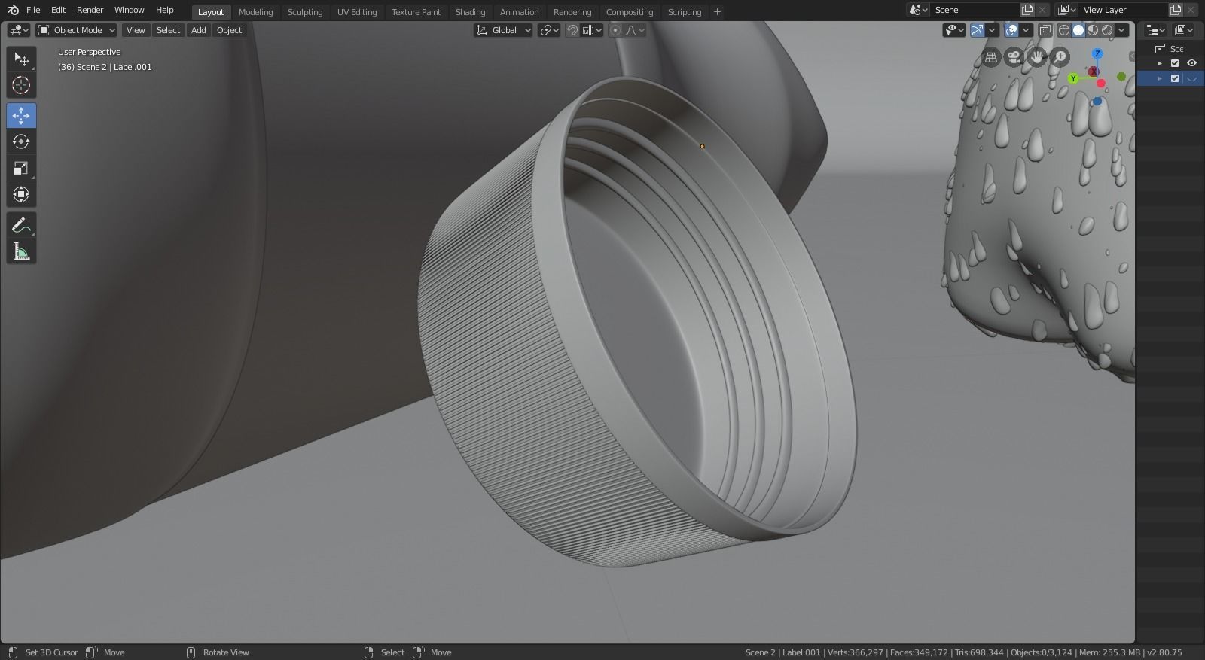Switch to the Sculpting workspace tab
Image resolution: width=1205 pixels, height=660 pixels.
pyautogui.click(x=305, y=12)
